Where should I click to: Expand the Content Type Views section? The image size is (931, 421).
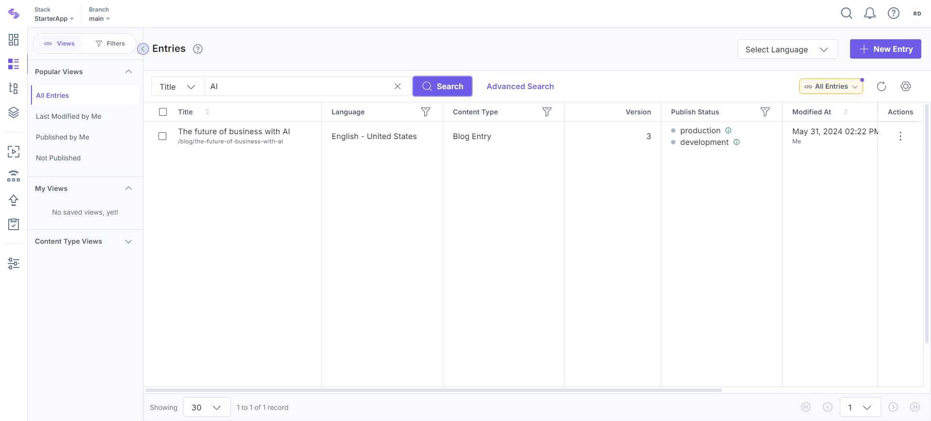128,241
